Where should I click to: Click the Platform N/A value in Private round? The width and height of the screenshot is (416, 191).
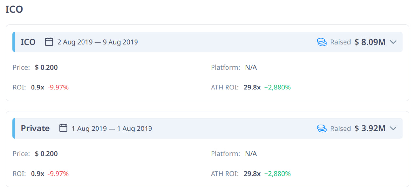(251, 154)
